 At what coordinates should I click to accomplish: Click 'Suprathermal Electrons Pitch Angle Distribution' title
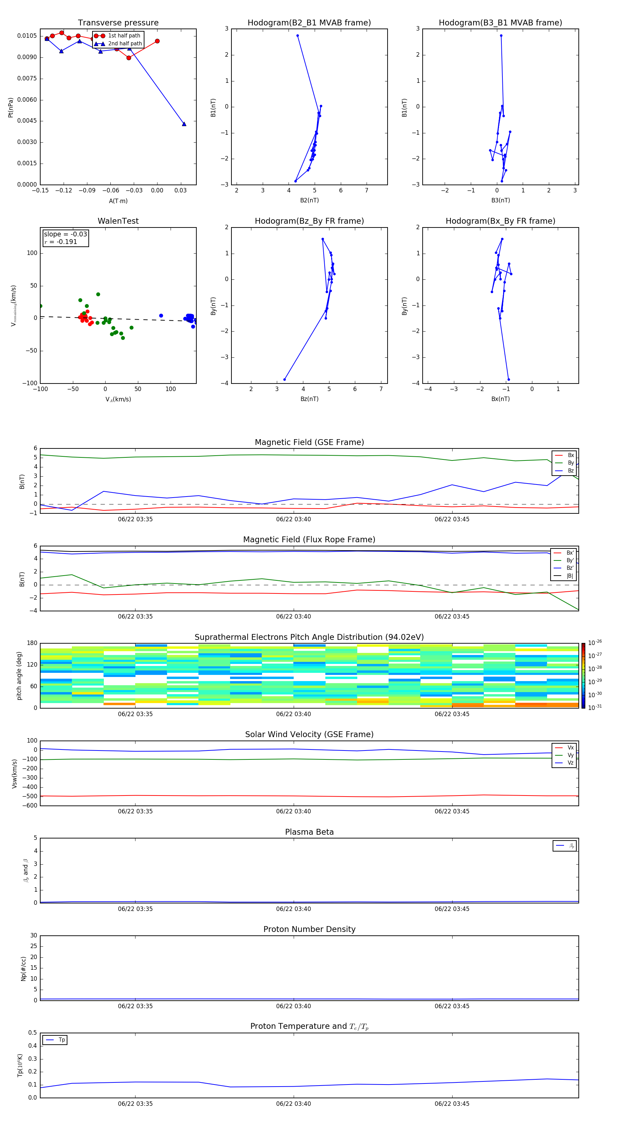tap(309, 637)
